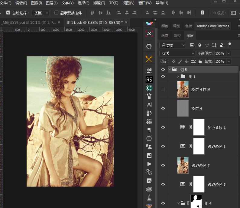Switch to the 通道 tab
The image size is (240, 208).
[165, 36]
